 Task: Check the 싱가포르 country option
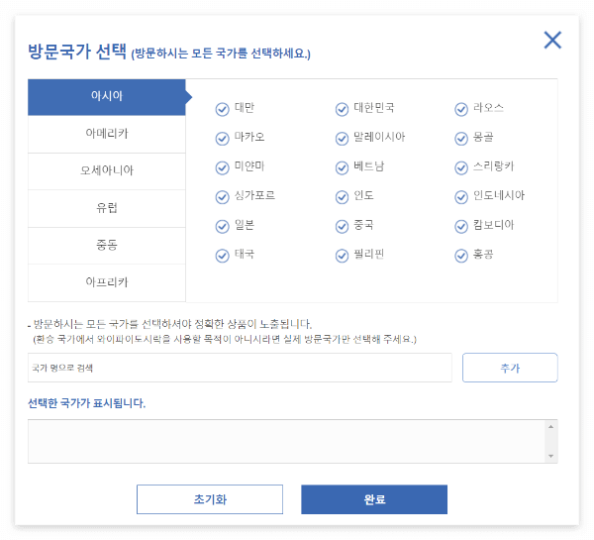[x=223, y=197]
